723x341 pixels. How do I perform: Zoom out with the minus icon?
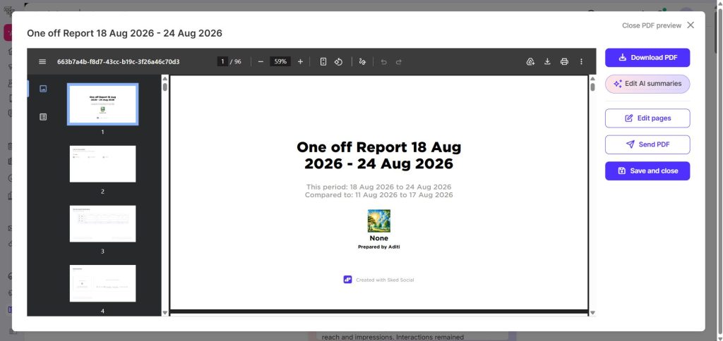[261, 62]
